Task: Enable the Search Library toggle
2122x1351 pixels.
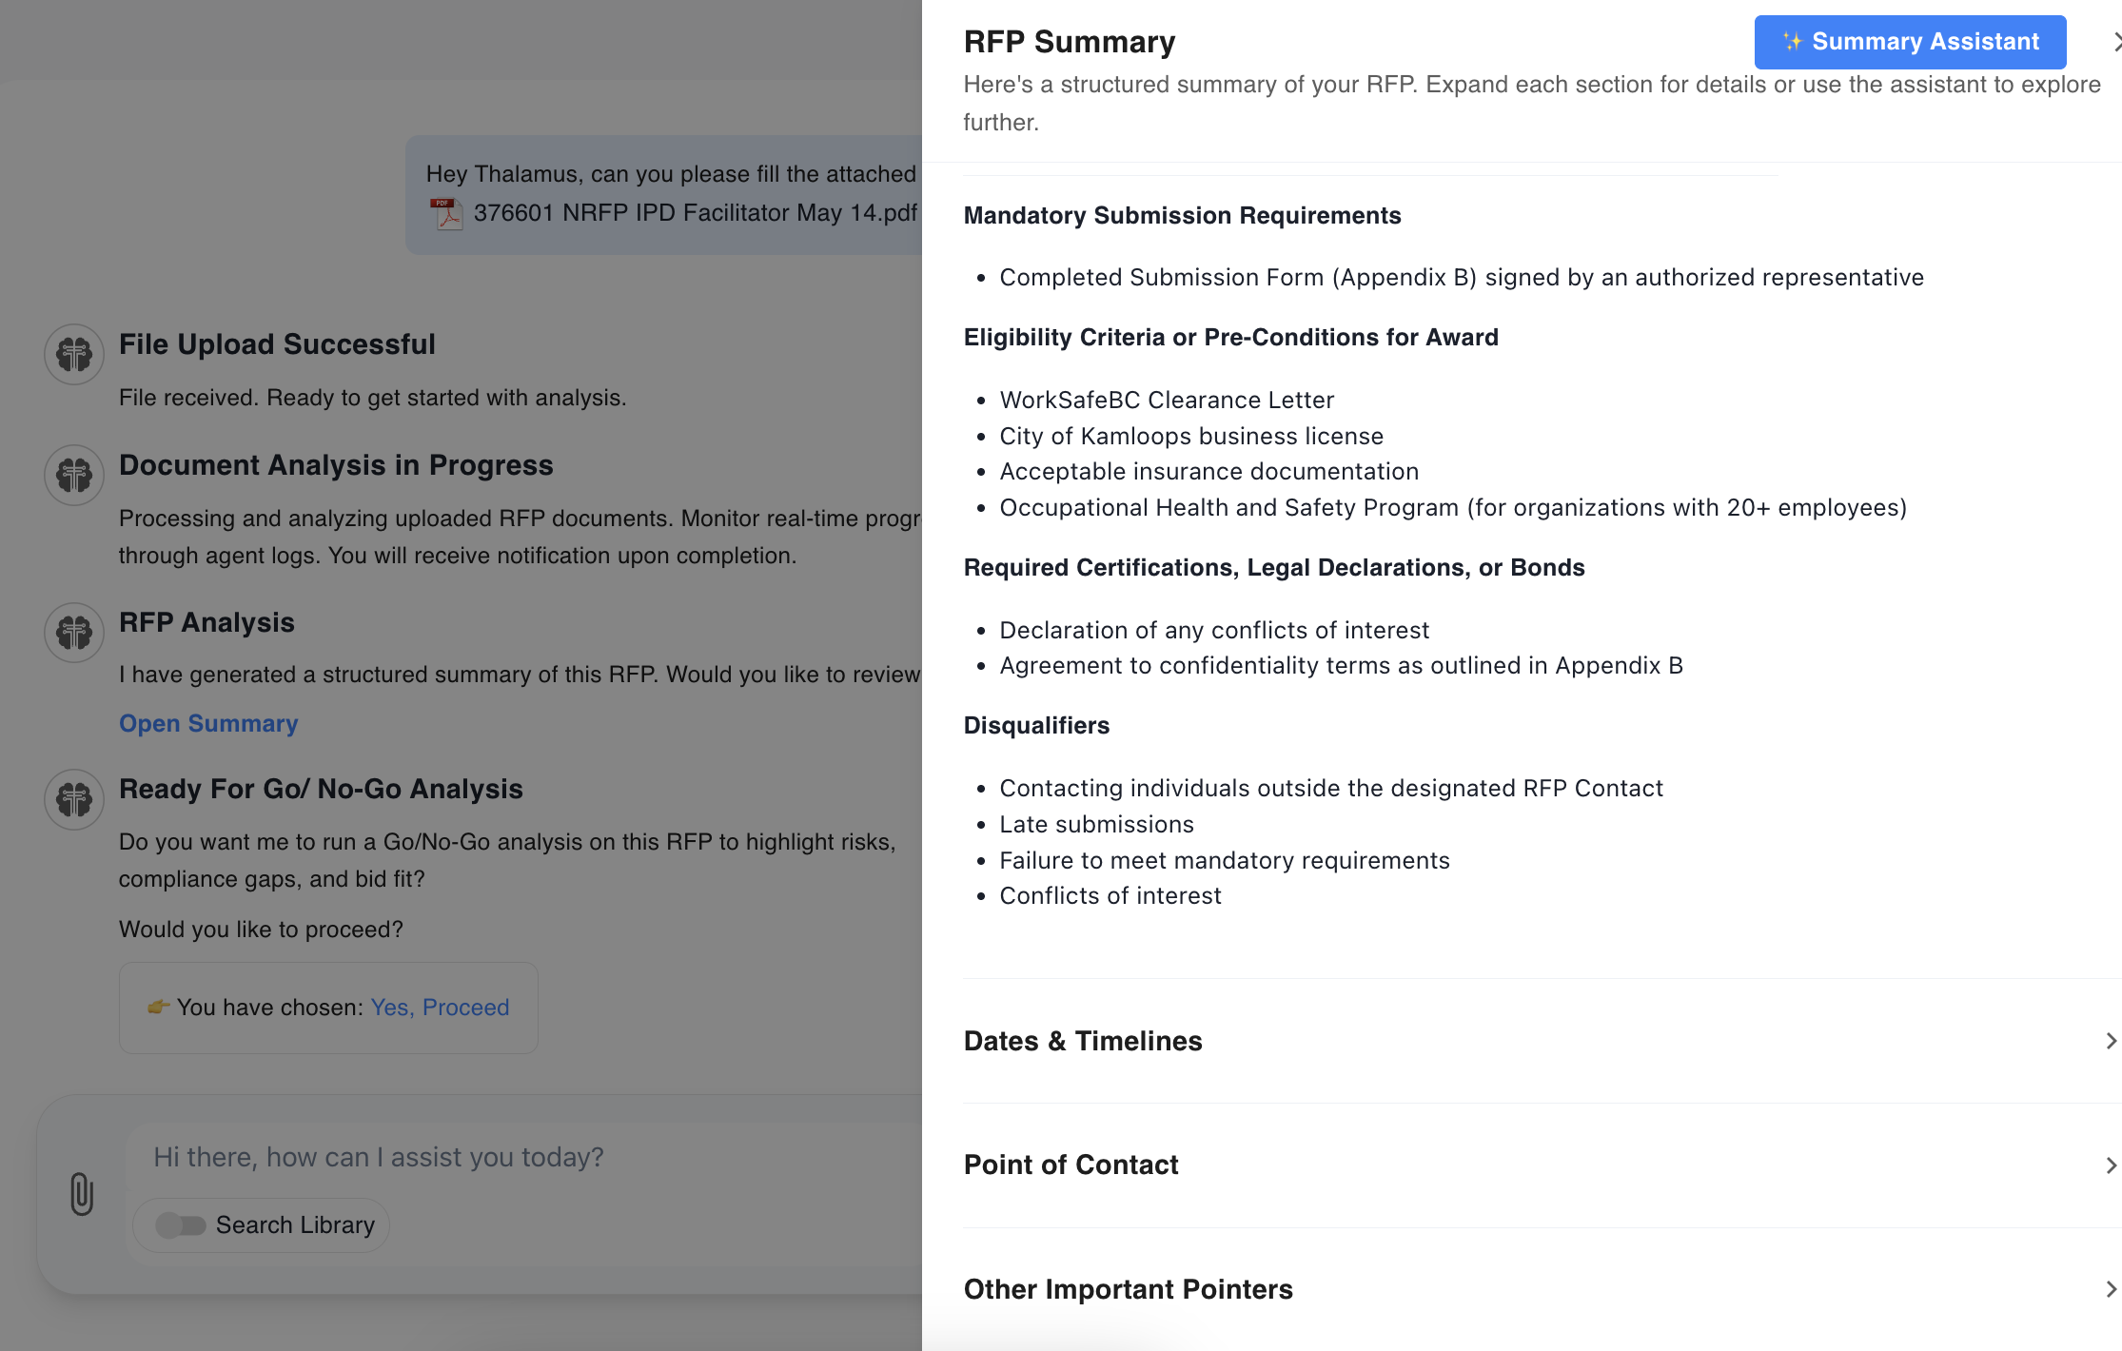Action: pos(181,1224)
